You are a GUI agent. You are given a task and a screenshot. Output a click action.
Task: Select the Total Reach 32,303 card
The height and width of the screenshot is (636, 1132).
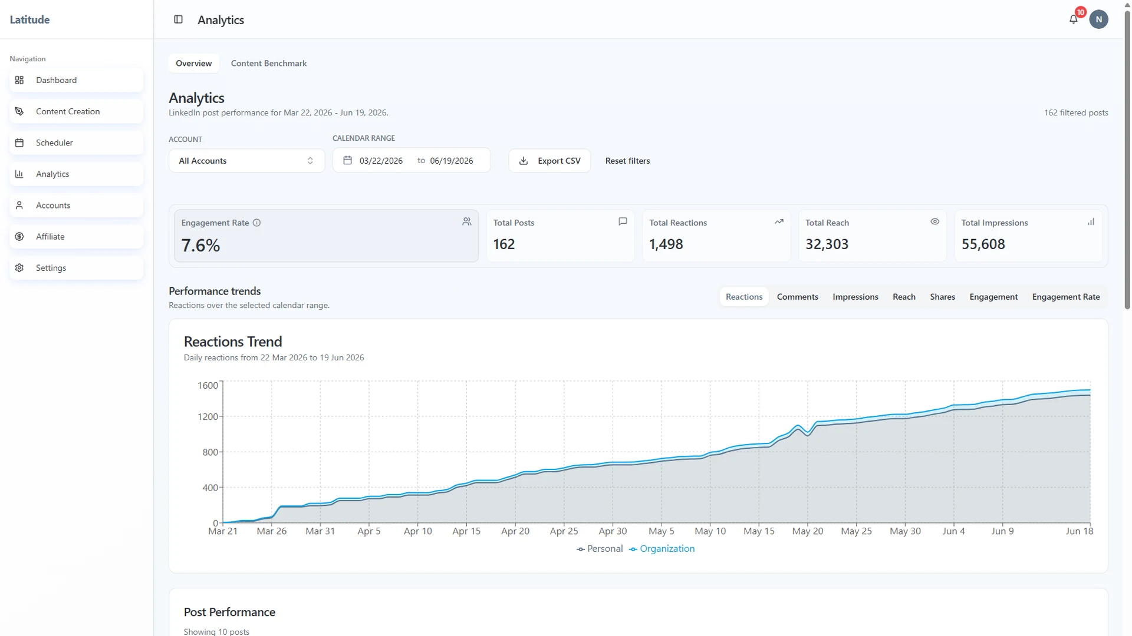(872, 236)
